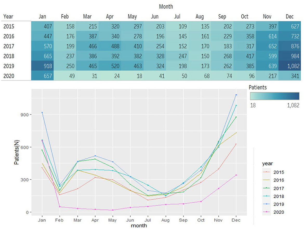
Task: Click the 300 y-axis tick label
Action: [x=25, y=180]
